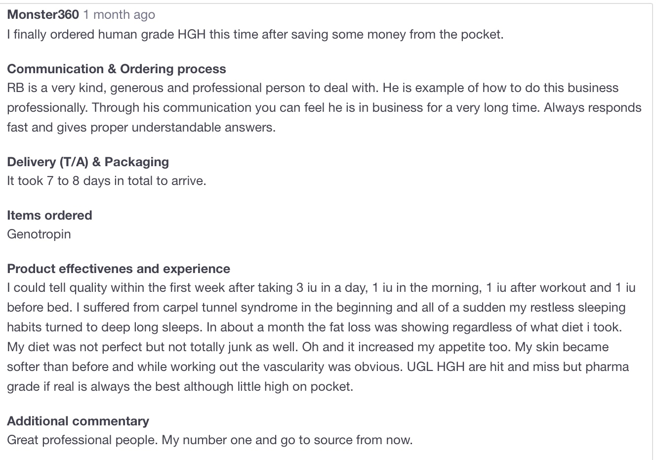
Task: Click the paragraph starting 'RB is a very kind'
Action: [324, 108]
